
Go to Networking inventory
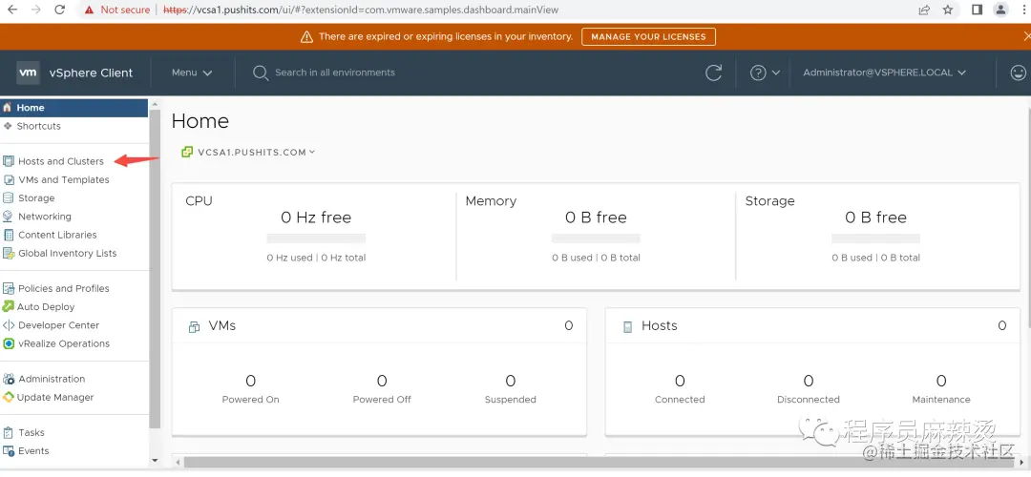[45, 217]
